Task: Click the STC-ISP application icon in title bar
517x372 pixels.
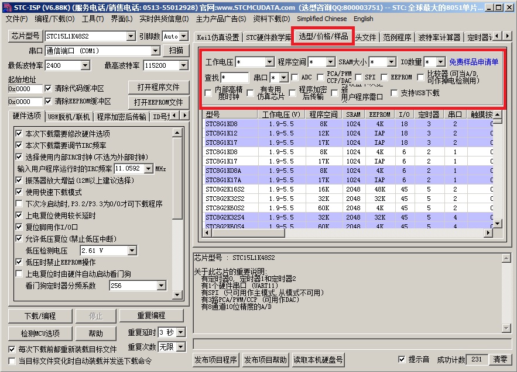Action: (6, 7)
